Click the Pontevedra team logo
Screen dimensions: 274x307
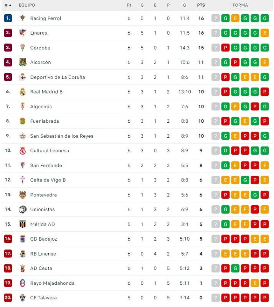[x=23, y=195]
